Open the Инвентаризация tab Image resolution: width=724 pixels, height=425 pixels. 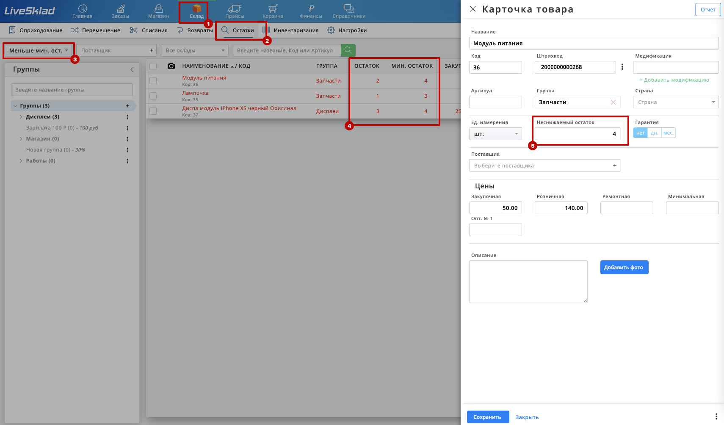[290, 30]
